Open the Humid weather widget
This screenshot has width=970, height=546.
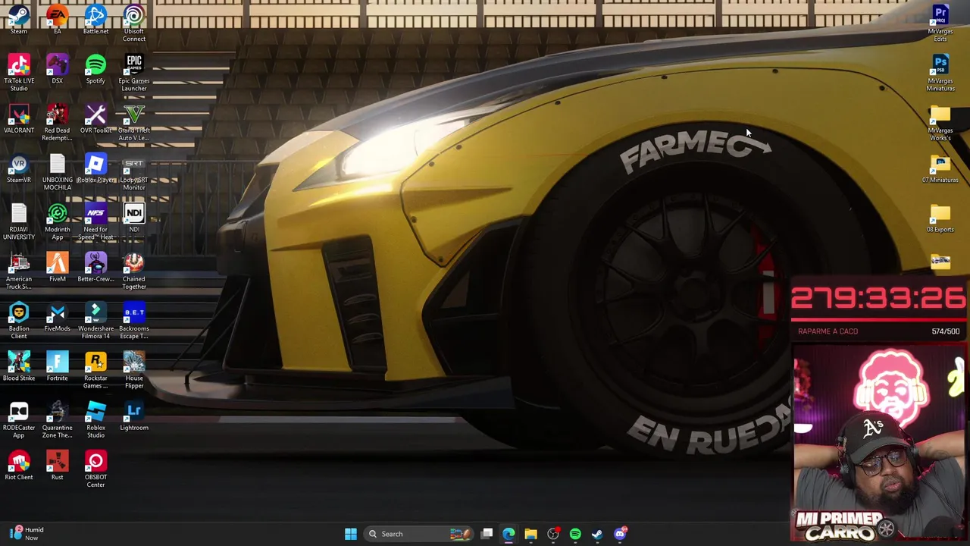(x=27, y=533)
